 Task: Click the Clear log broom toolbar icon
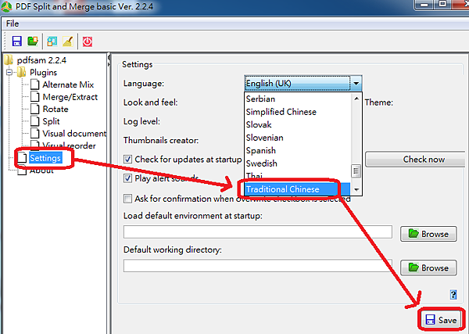[67, 41]
